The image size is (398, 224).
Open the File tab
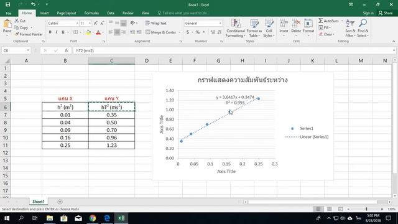[8, 13]
